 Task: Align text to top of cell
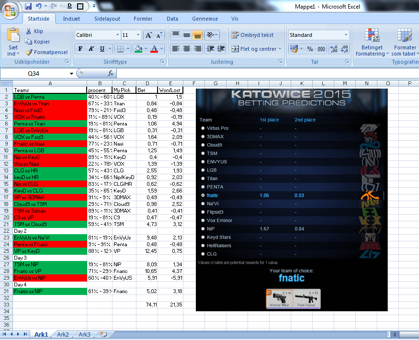[x=176, y=35]
